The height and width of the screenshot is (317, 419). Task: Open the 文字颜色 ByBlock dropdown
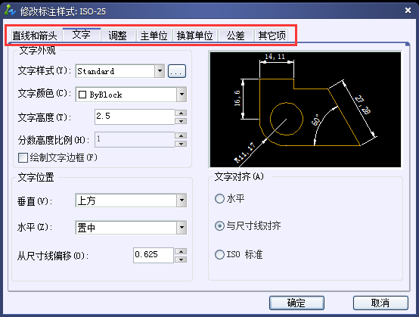tap(182, 95)
